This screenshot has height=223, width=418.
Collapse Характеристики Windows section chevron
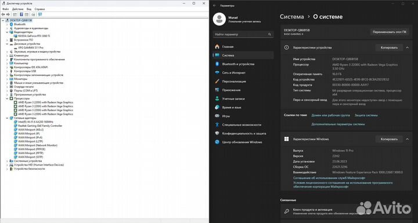pos(408,139)
